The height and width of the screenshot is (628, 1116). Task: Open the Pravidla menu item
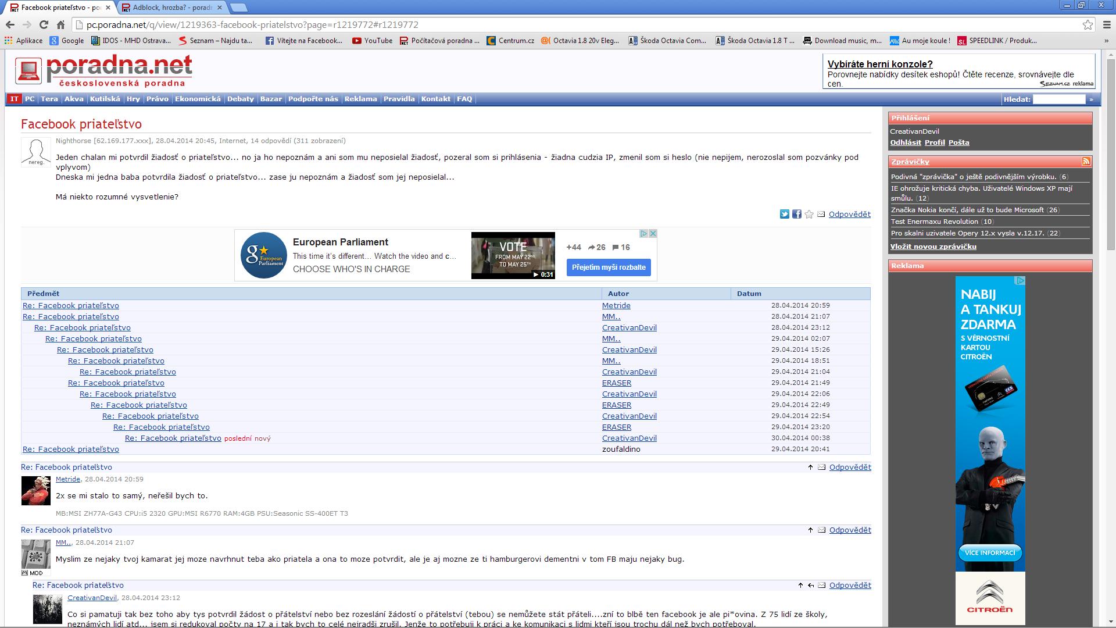click(x=399, y=99)
